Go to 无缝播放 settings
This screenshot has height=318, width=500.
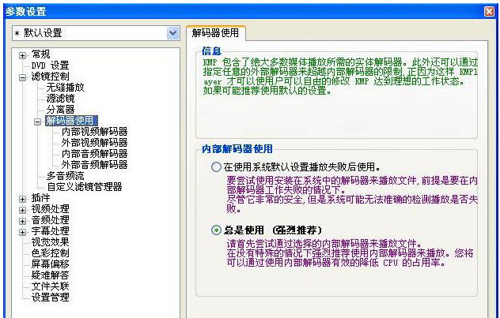point(65,88)
